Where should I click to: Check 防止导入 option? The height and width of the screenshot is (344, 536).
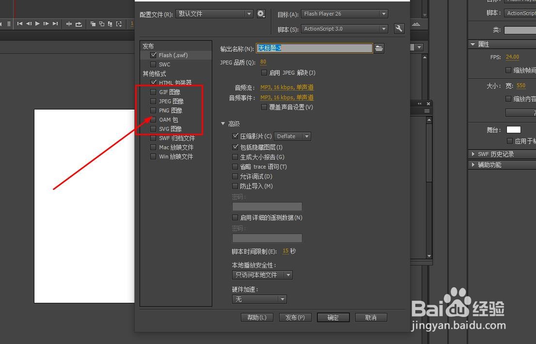pos(235,186)
